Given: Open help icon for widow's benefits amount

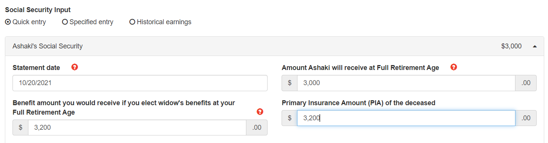Looking at the screenshot, I should click(260, 112).
